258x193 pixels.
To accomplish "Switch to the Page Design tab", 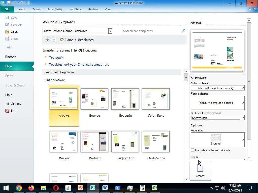I will [x=55, y=9].
